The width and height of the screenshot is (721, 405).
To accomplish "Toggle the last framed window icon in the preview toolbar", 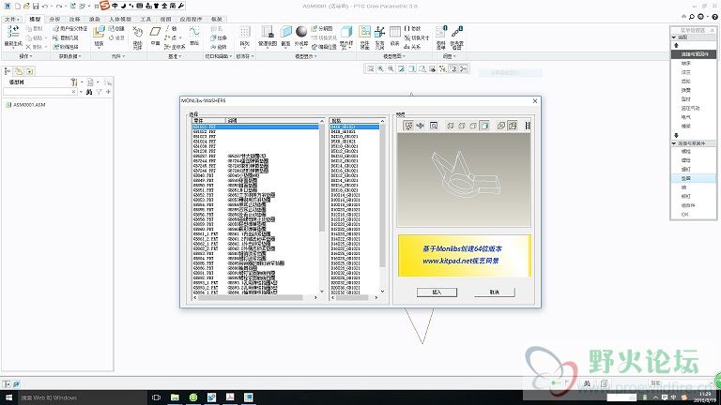I will tap(513, 126).
